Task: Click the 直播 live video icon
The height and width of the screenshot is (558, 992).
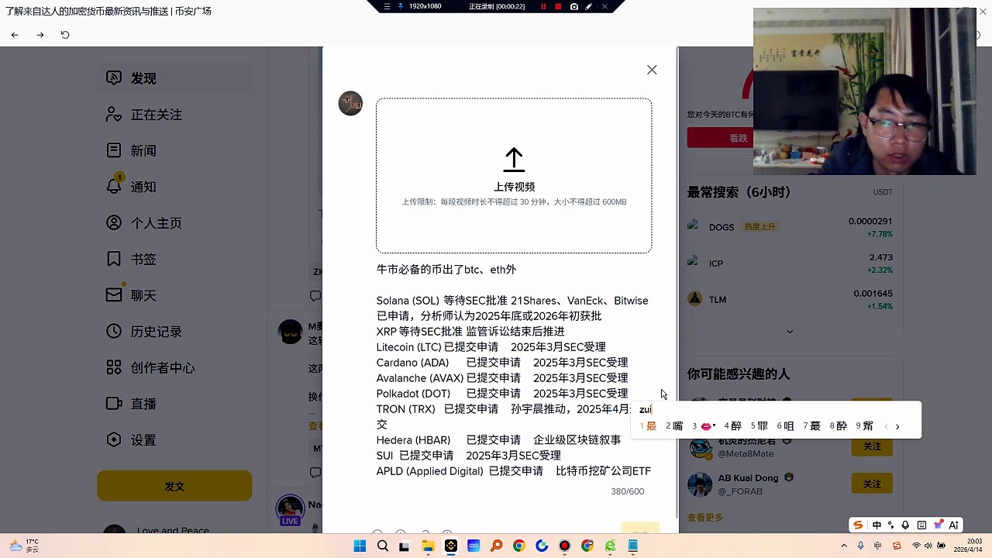Action: (x=114, y=404)
